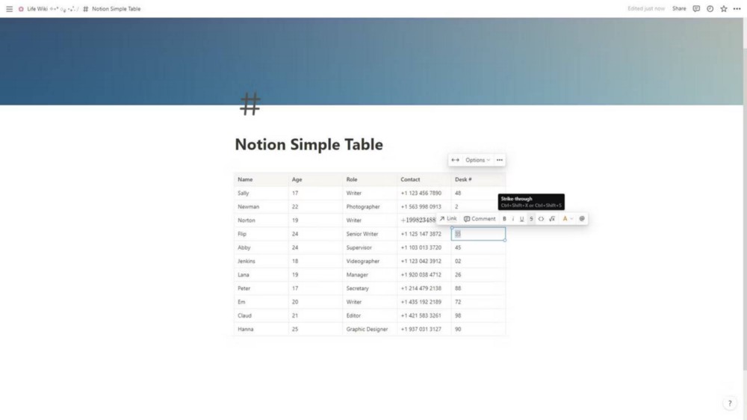Click Hanna's desk number 90
Image resolution: width=747 pixels, height=420 pixels.
(478, 329)
